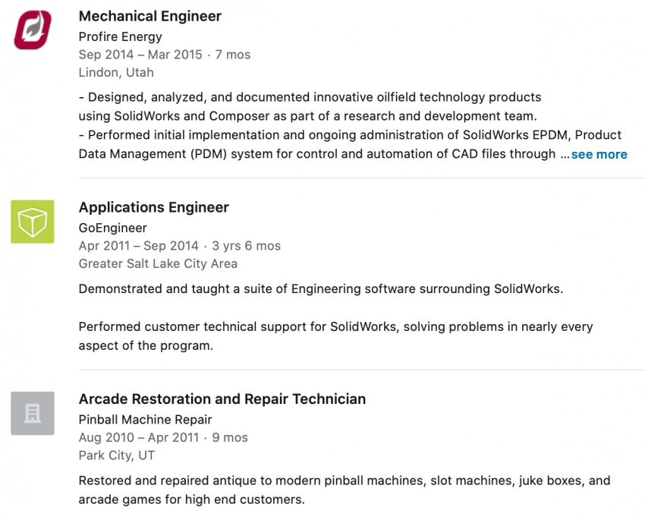Viewport: 645px width, 520px height.
Task: Open the Mechanical Engineer position title
Action: point(150,16)
